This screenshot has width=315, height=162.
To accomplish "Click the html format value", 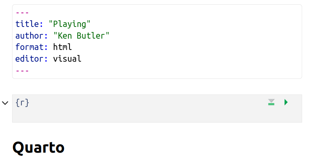I will tap(62, 48).
